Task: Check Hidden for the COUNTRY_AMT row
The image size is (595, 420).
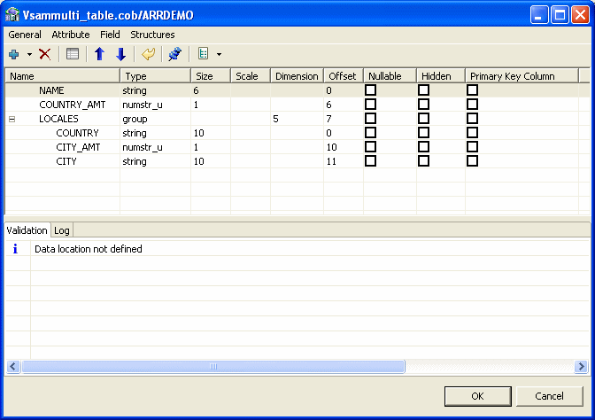Action: [424, 105]
